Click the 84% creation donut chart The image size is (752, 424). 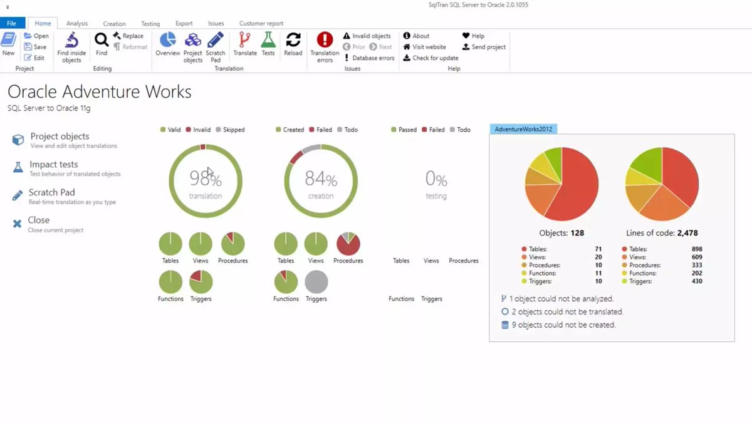tap(321, 182)
